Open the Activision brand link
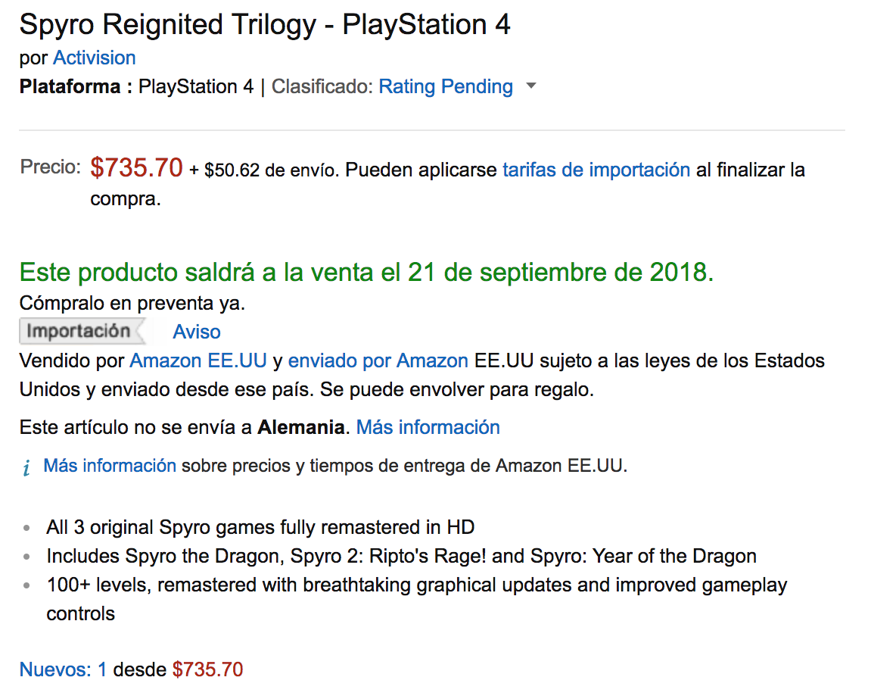This screenshot has height=699, width=871. click(94, 58)
